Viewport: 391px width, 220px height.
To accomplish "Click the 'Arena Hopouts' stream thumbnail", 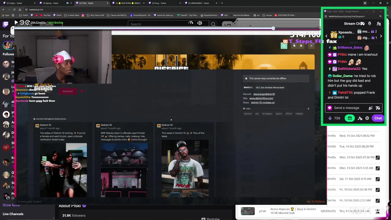I will click(248, 211).
